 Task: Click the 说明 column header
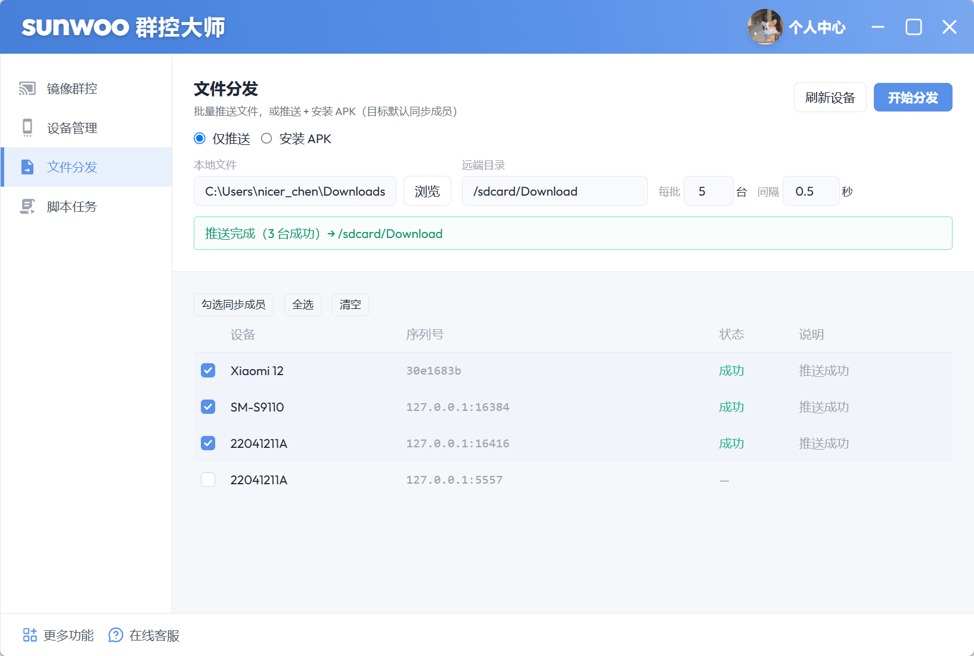[x=811, y=335]
